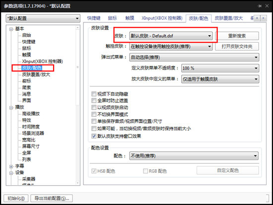Enable the 以视频皮肤启动 checkbox
The width and height of the screenshot is (273, 205).
point(94,107)
